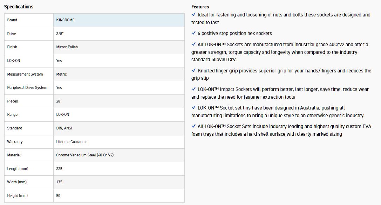Click the Specifications heading
381x205 pixels.
pyautogui.click(x=19, y=7)
